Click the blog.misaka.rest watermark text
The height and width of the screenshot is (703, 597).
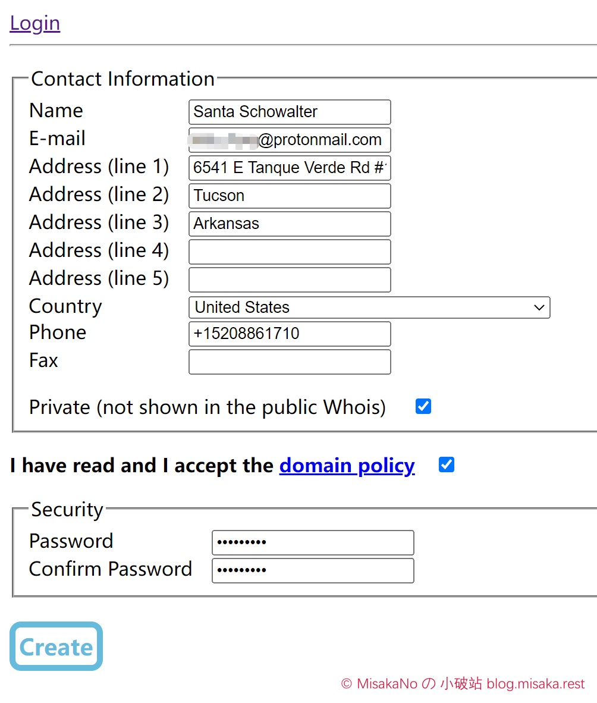coord(536,684)
